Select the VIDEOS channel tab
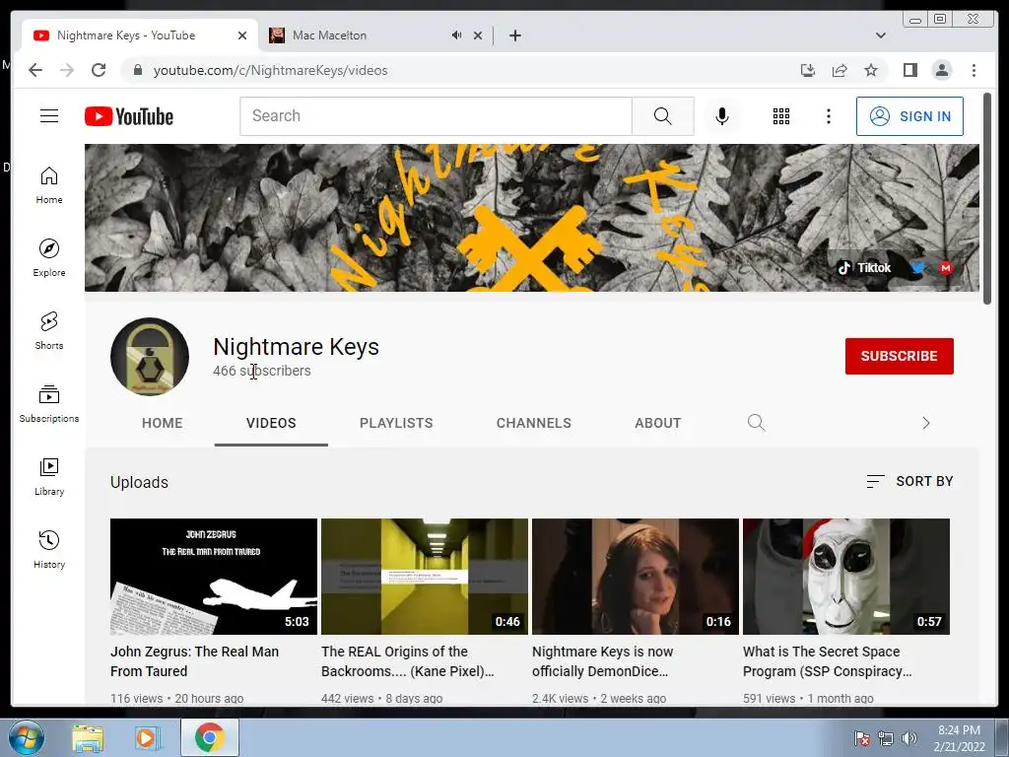The height and width of the screenshot is (757, 1009). click(271, 423)
